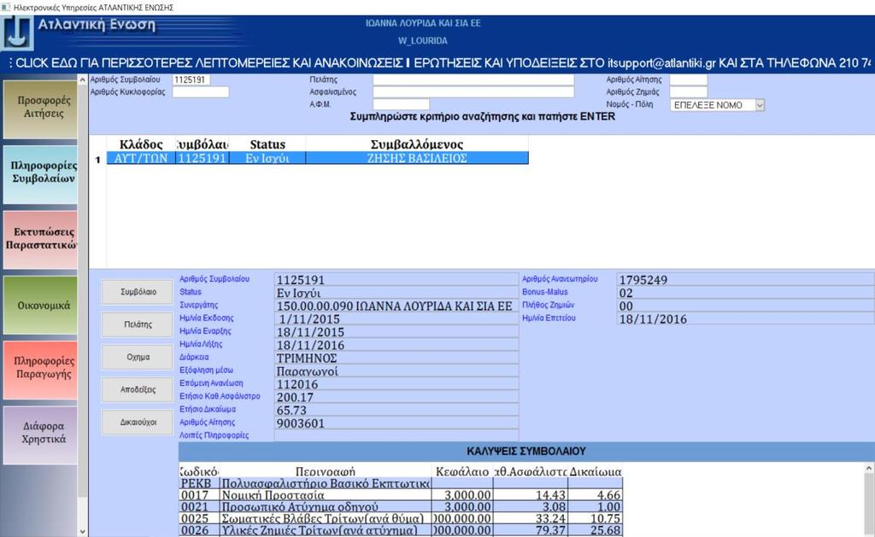The image size is (875, 537).
Task: Click the Προσωπικό Ατύχημα οδηγού coverage row
Action: [401, 507]
